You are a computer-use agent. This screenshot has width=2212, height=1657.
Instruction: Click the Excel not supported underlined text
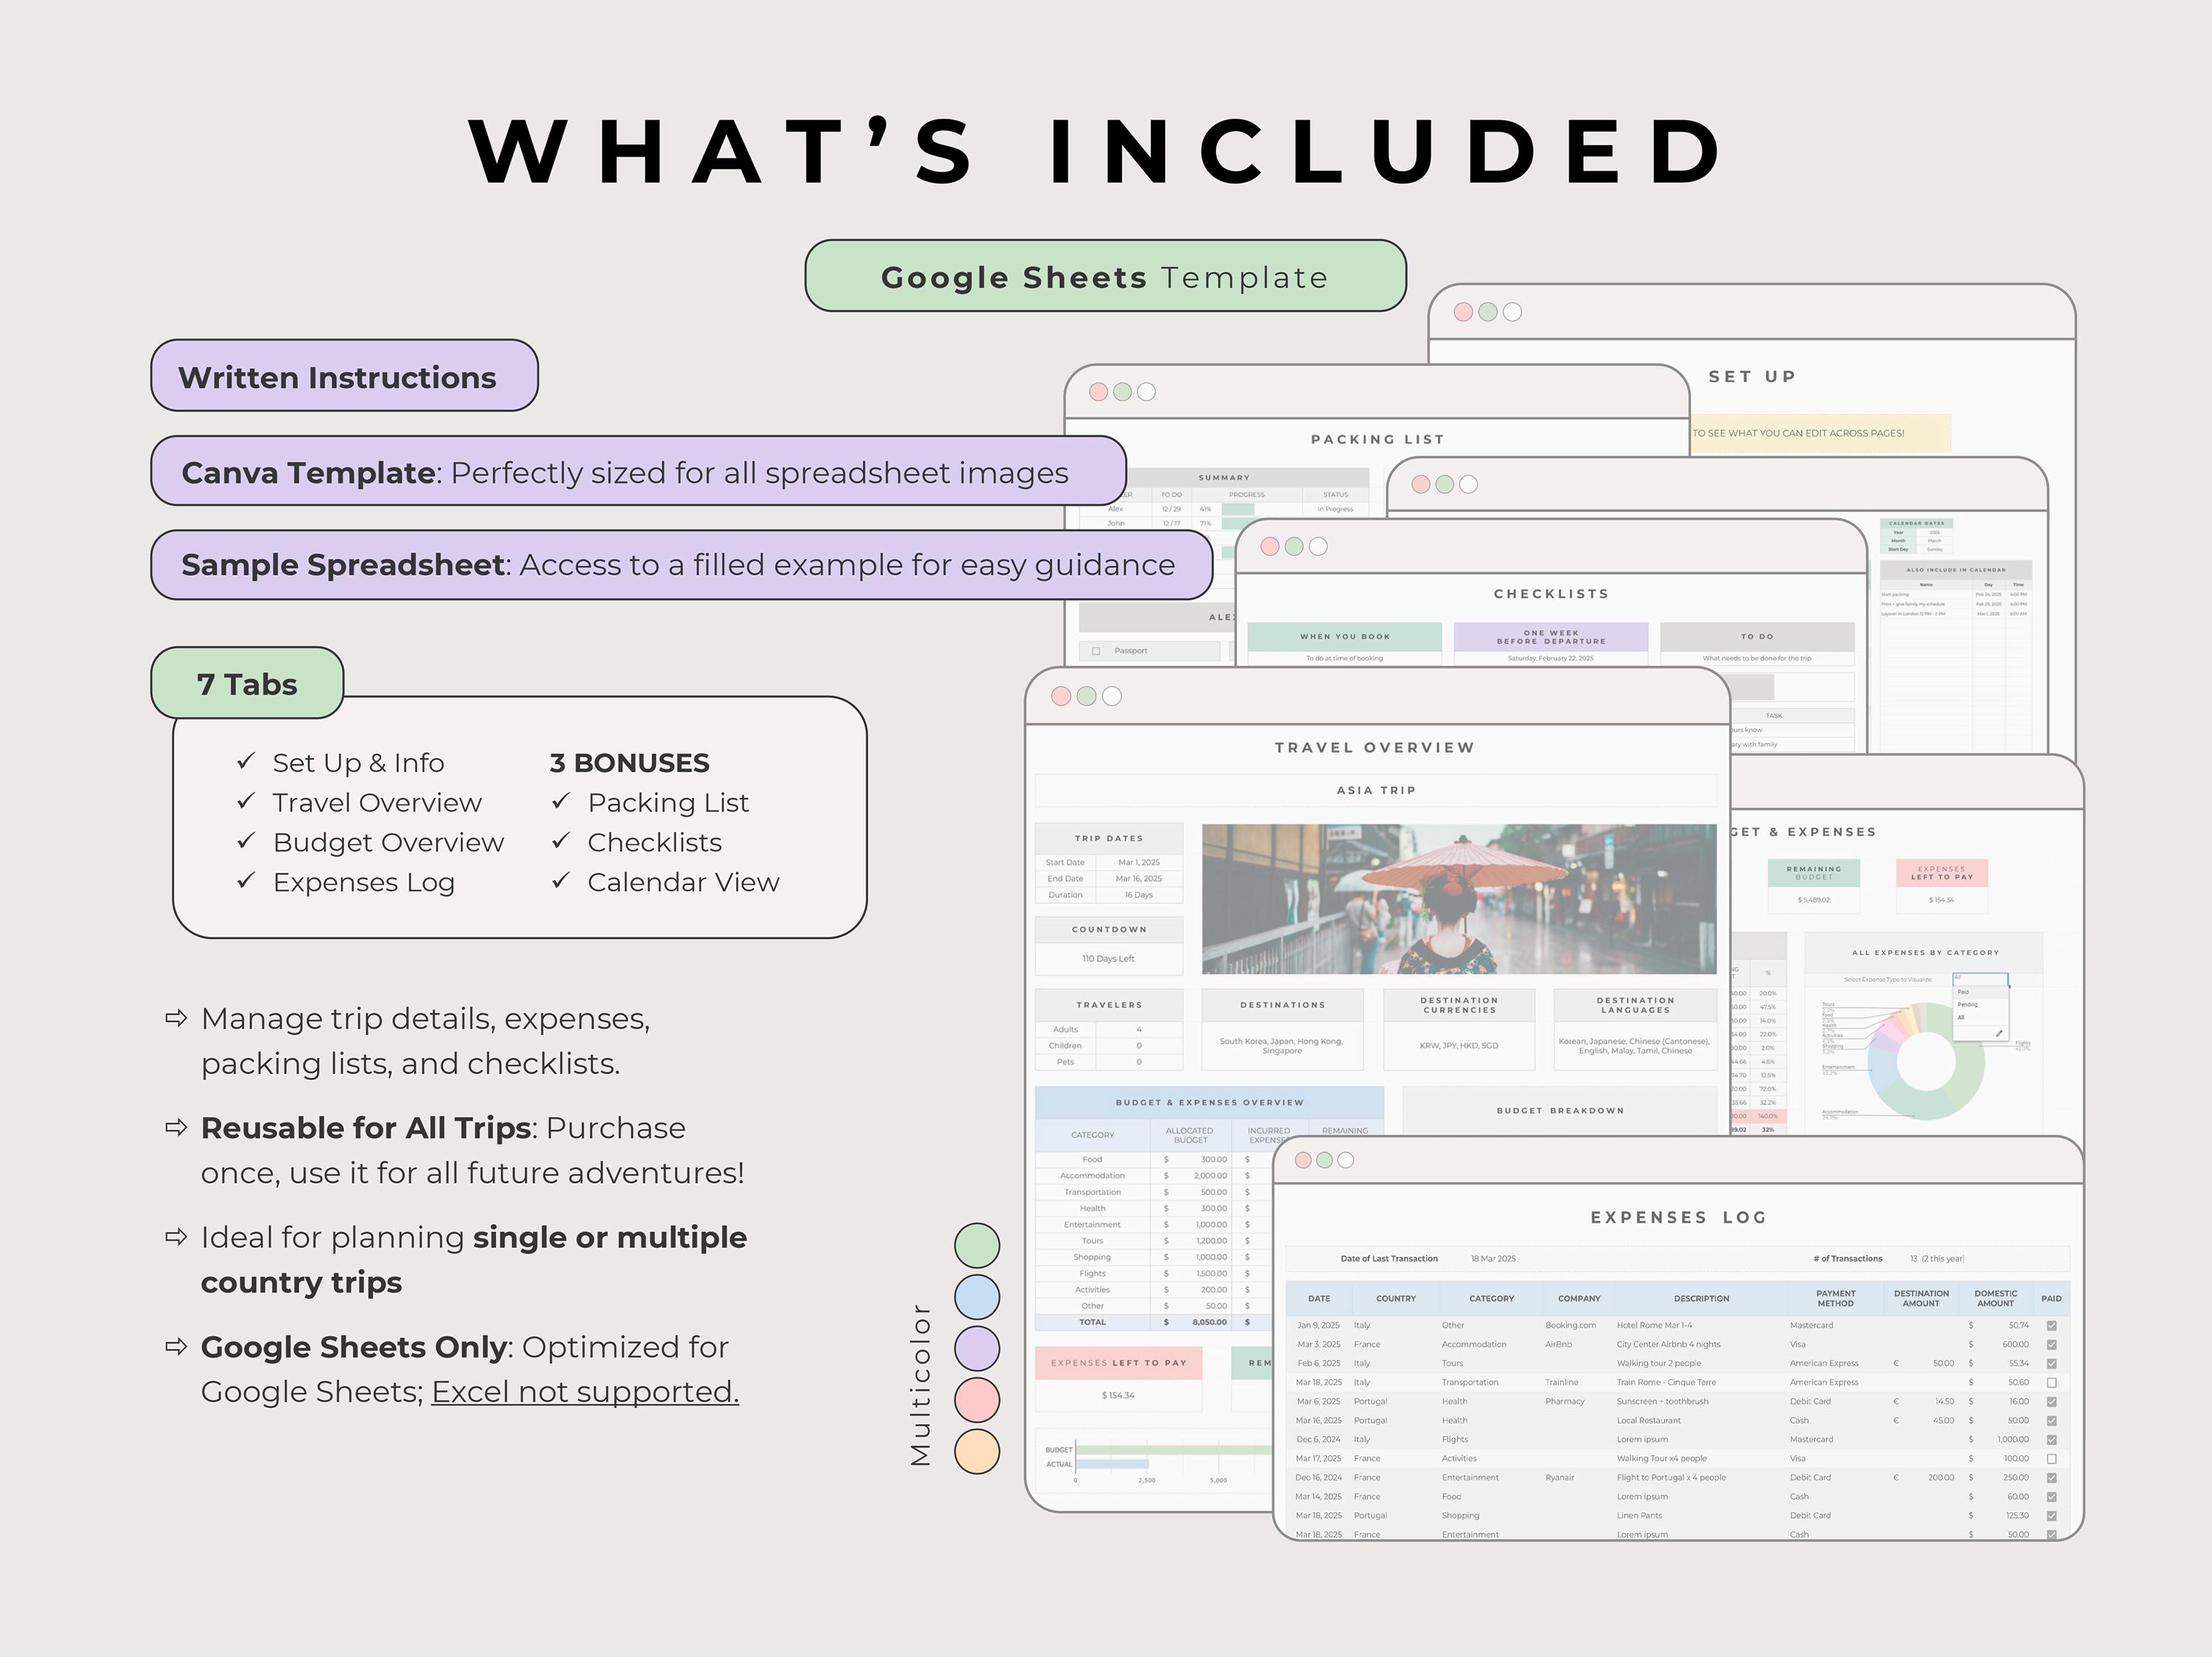coord(585,1391)
